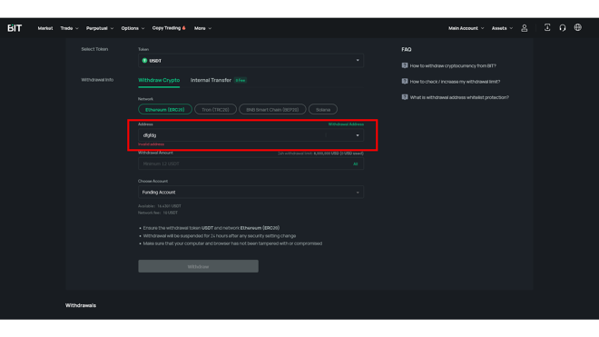Click the download app icon
This screenshot has width=599, height=337.
(x=547, y=27)
